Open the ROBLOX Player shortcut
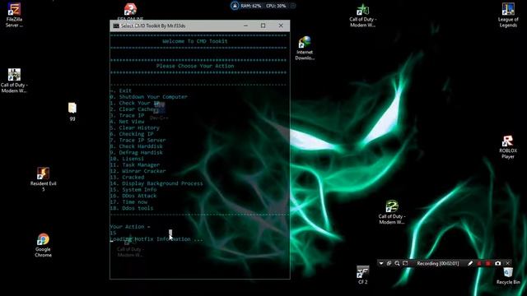Screen dimensions: 527x296 [508, 147]
